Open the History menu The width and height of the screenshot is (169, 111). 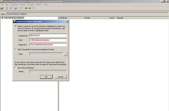(x=39, y=5)
